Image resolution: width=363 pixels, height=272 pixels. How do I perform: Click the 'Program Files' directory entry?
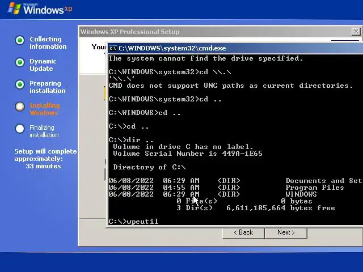315,188
